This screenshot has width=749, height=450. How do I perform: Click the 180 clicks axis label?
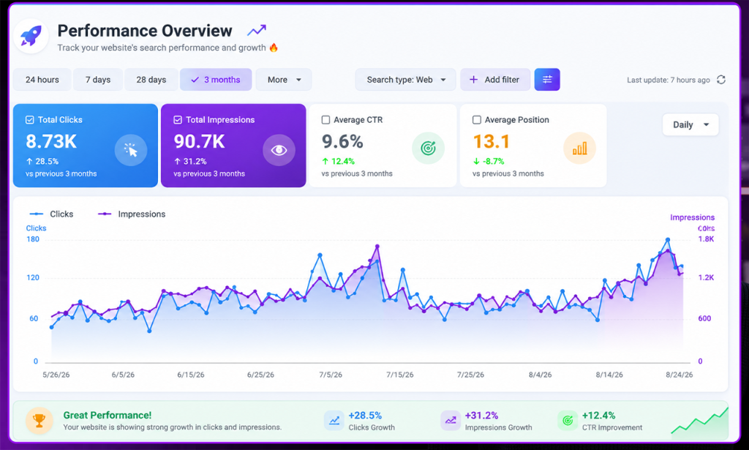(x=33, y=239)
